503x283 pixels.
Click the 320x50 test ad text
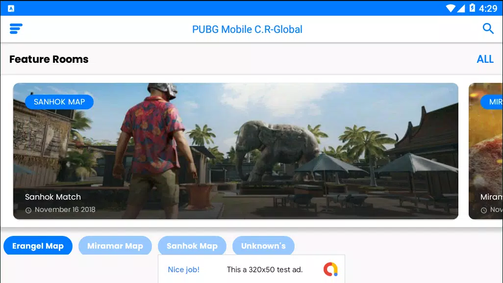[x=265, y=270]
